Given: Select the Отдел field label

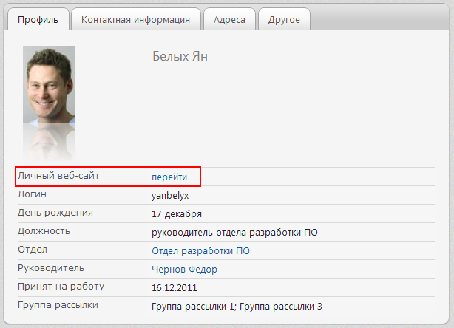Looking at the screenshot, I should (x=33, y=250).
